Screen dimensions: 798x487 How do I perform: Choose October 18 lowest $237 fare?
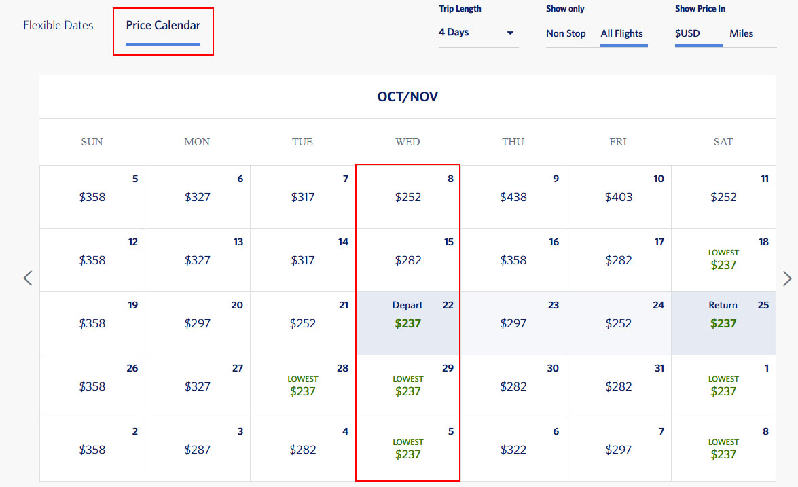pos(723,261)
